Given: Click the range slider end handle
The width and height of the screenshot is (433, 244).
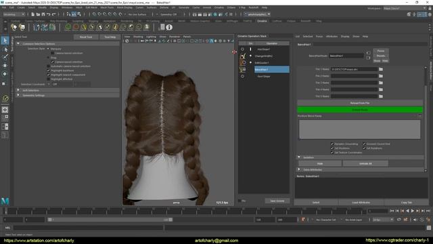Looking at the screenshot, I should pyautogui.click(x=170, y=220).
